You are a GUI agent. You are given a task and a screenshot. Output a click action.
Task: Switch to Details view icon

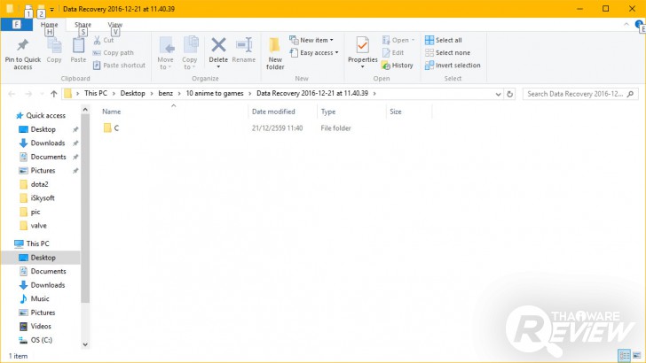click(x=624, y=355)
